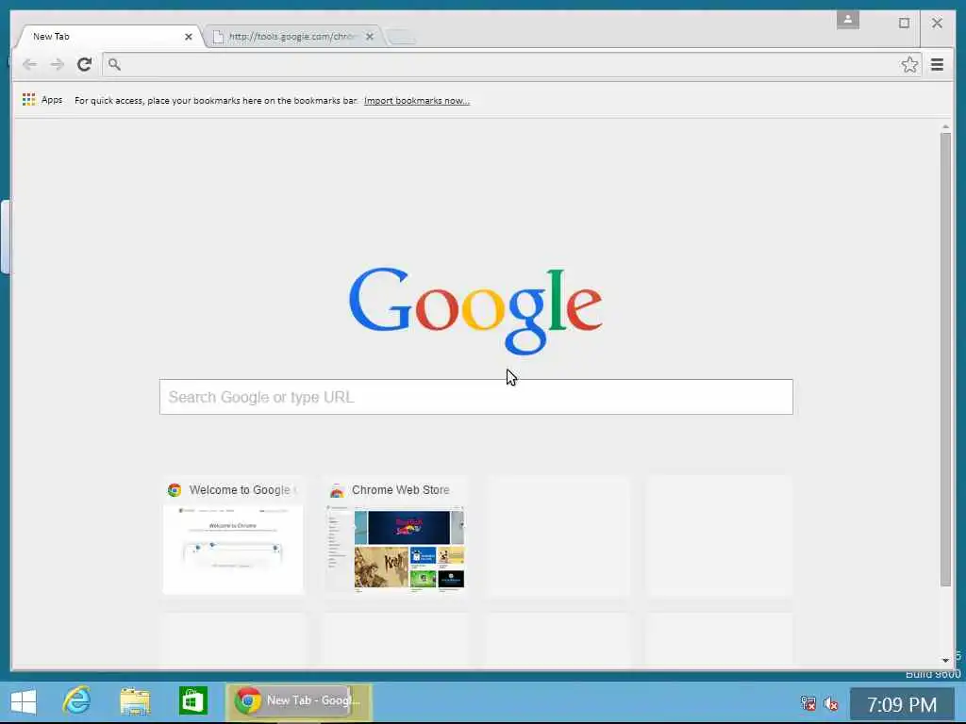This screenshot has width=966, height=724.
Task: Focus the Search Google or type URL box
Action: [476, 397]
